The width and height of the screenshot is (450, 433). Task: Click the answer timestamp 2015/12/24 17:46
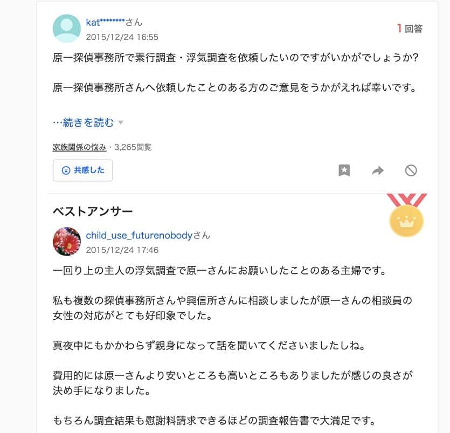122,250
